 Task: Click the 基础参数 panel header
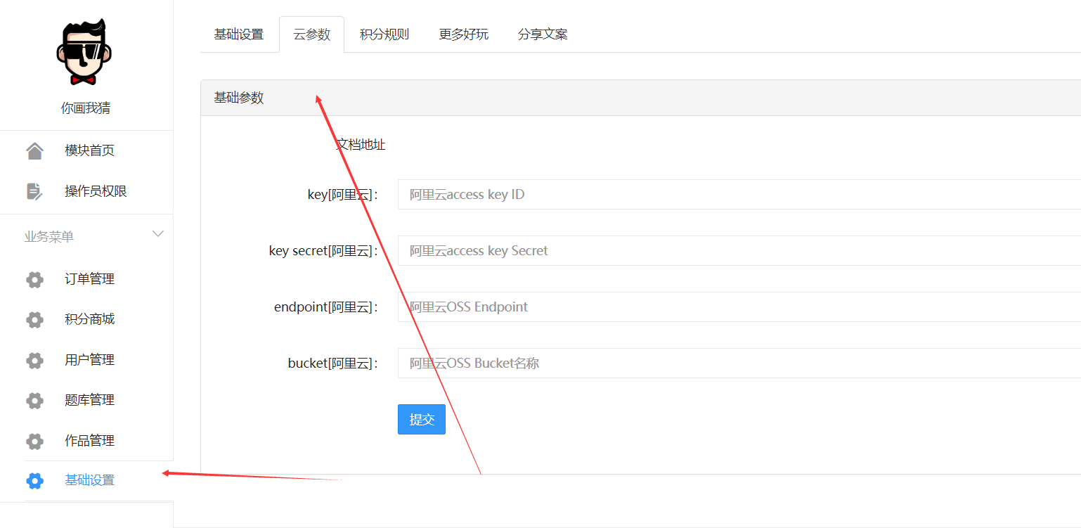(640, 98)
